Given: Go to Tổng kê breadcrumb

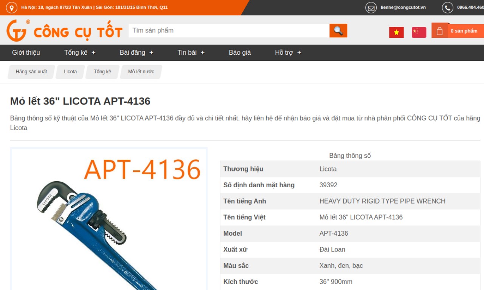Looking at the screenshot, I should (102, 72).
